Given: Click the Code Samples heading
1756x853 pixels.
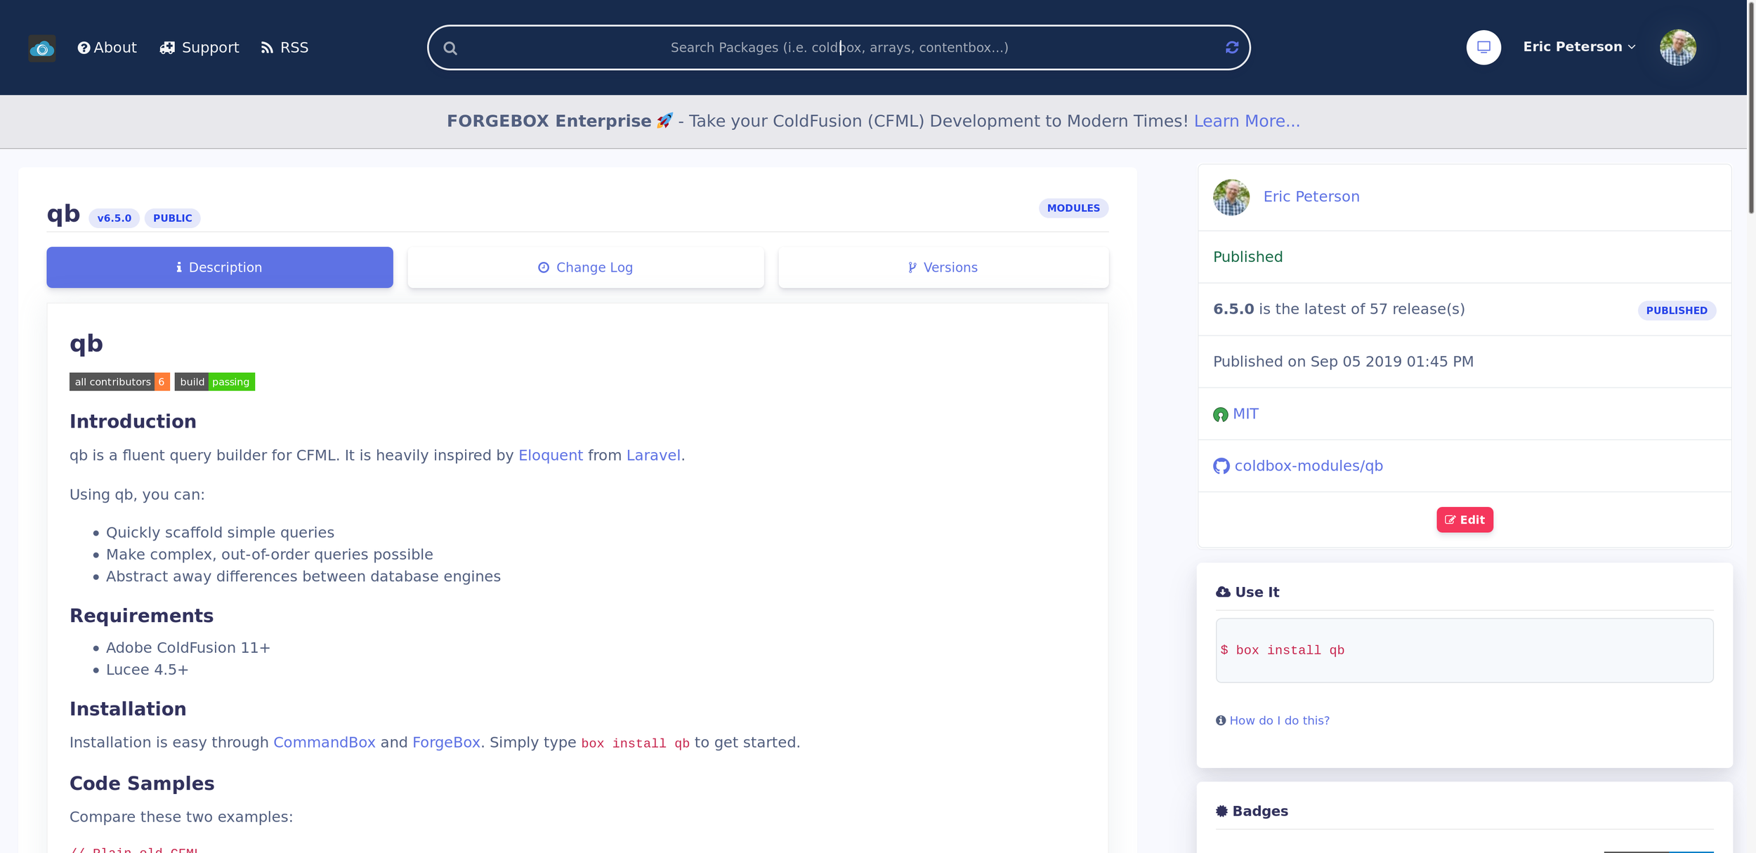Looking at the screenshot, I should (142, 784).
